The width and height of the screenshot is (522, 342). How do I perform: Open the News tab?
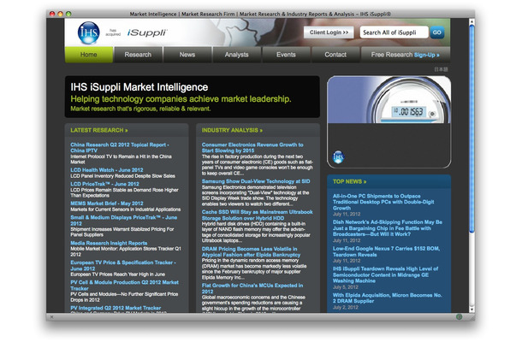(x=187, y=55)
